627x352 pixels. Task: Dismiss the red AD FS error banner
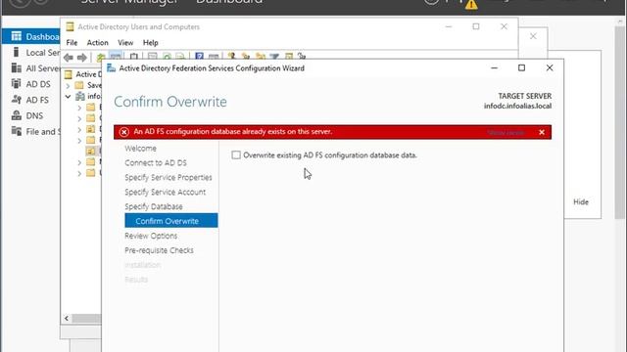[x=542, y=132]
